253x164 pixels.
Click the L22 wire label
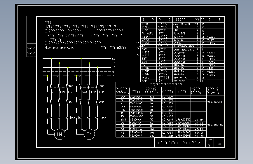[93, 92]
